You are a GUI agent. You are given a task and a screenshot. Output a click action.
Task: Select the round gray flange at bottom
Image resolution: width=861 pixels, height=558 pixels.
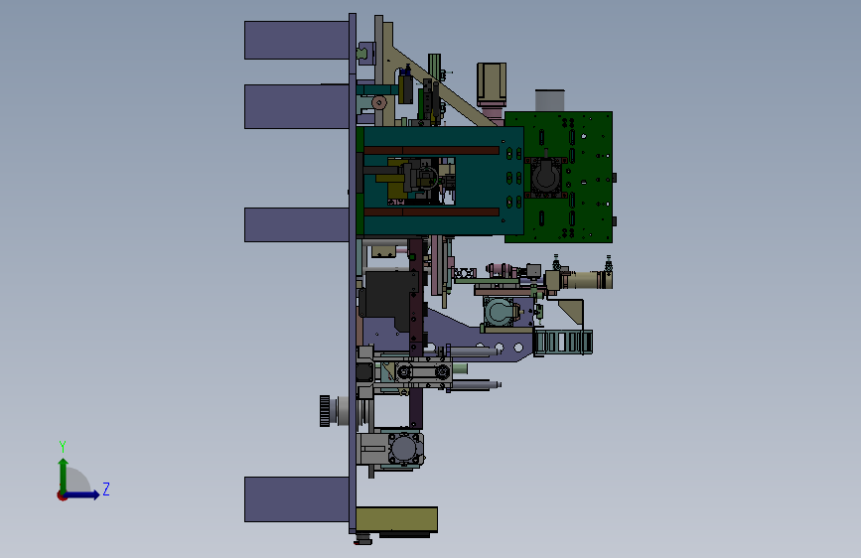(x=405, y=450)
